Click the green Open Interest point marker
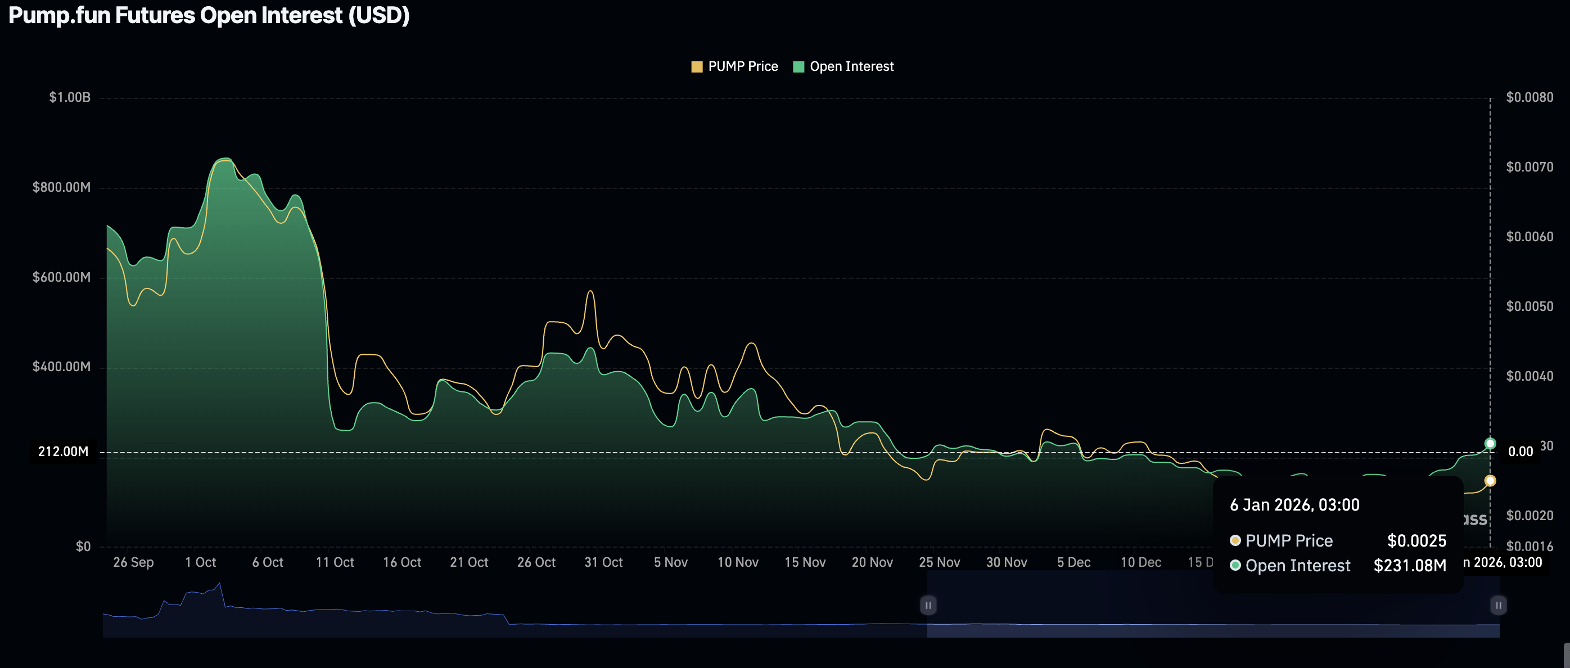The image size is (1570, 668). (1490, 443)
